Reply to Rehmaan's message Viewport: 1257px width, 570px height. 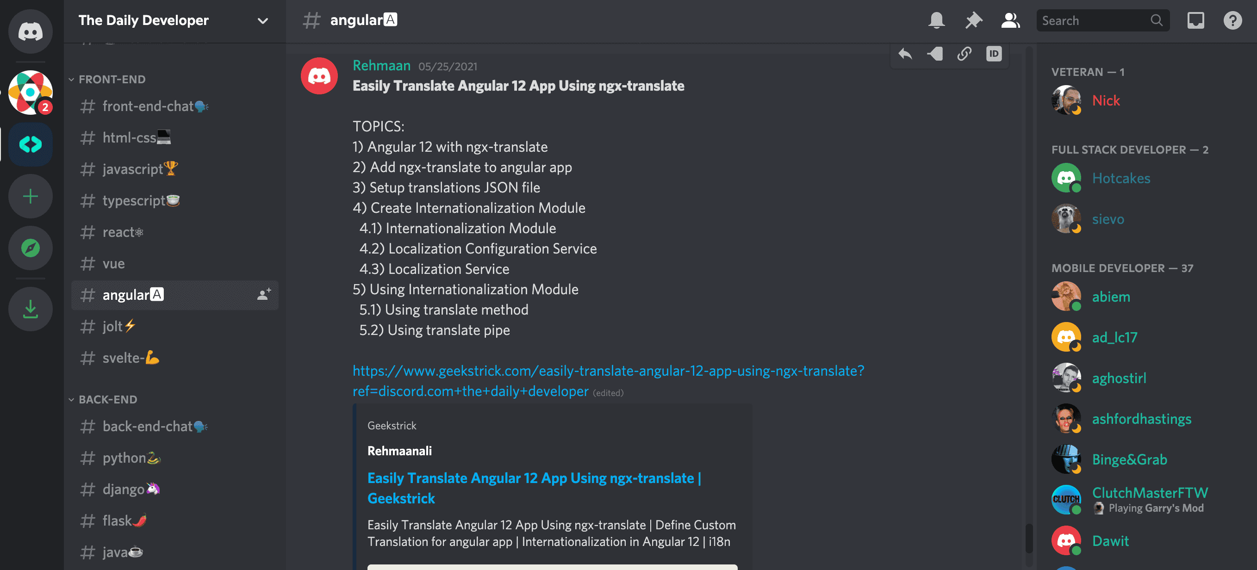tap(905, 54)
